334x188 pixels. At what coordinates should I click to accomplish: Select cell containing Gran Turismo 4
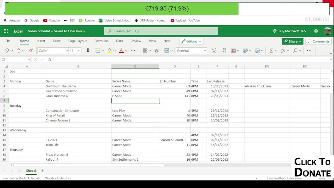(78, 96)
